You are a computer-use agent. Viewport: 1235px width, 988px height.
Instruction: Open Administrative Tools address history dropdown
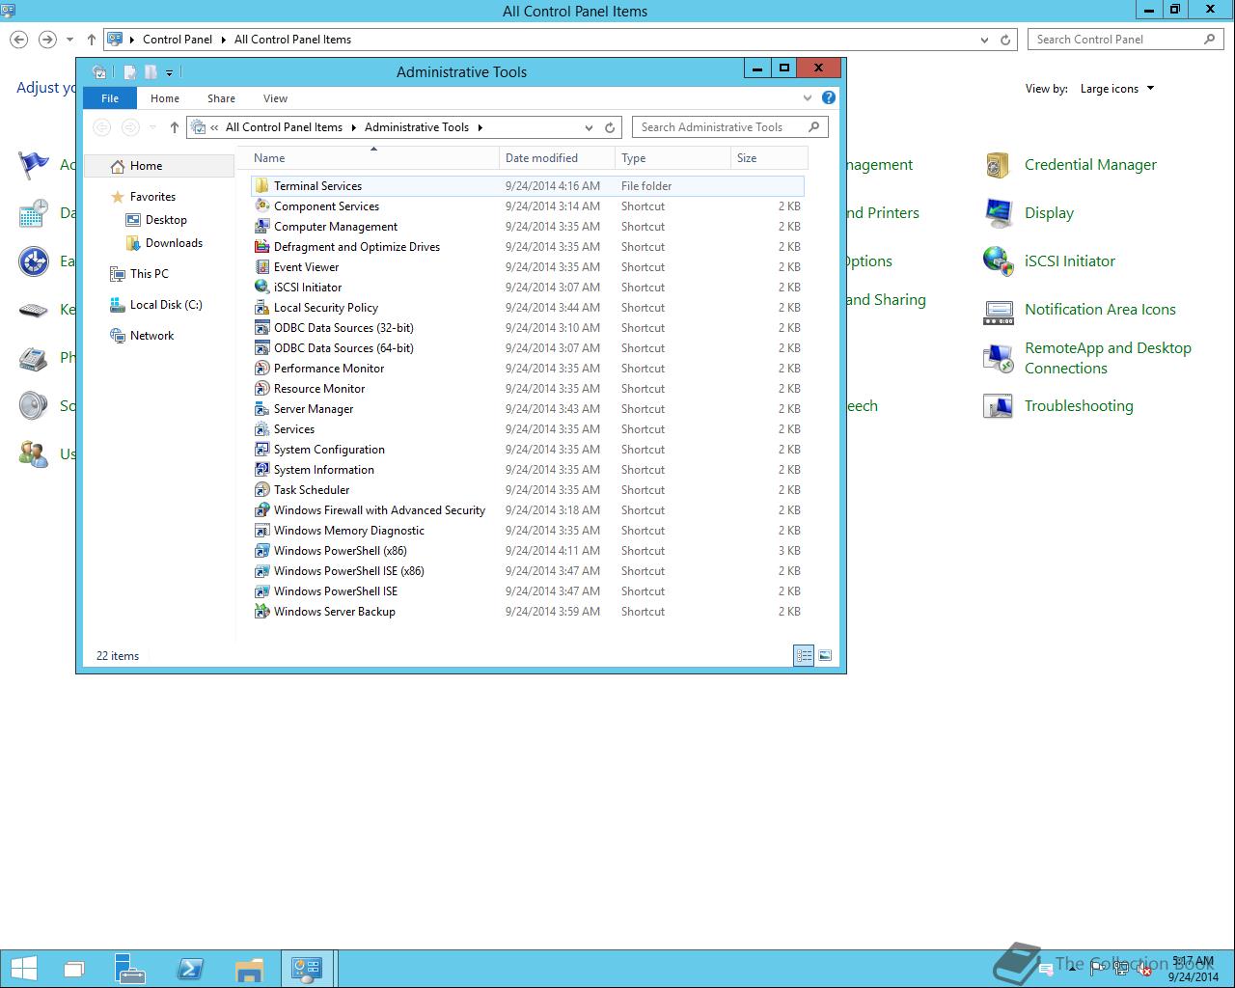pos(589,127)
